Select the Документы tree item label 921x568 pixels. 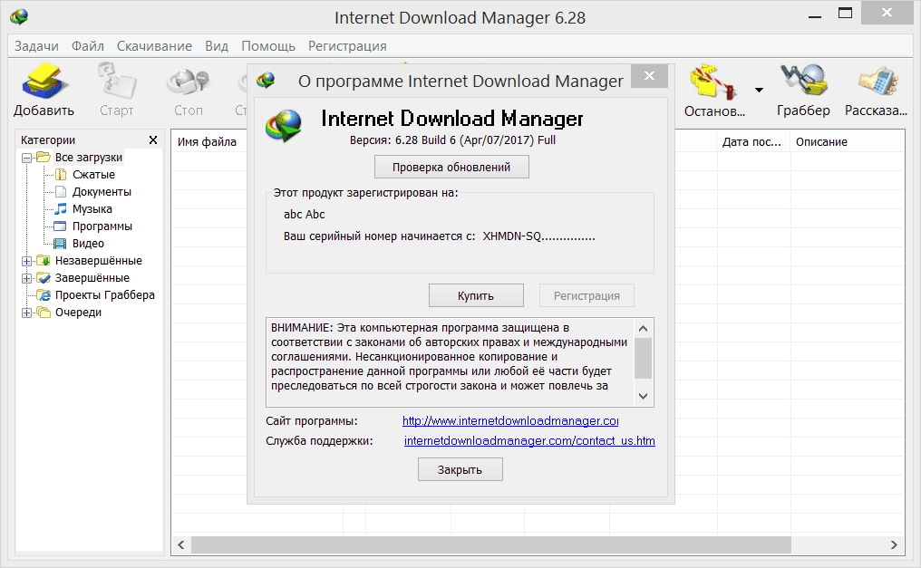click(x=102, y=191)
